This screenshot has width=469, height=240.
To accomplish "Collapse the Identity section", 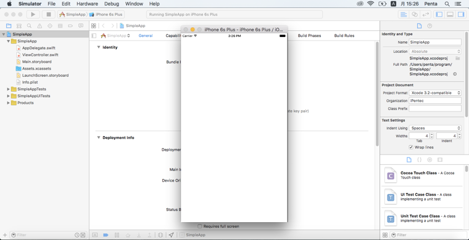I will pyautogui.click(x=98, y=47).
